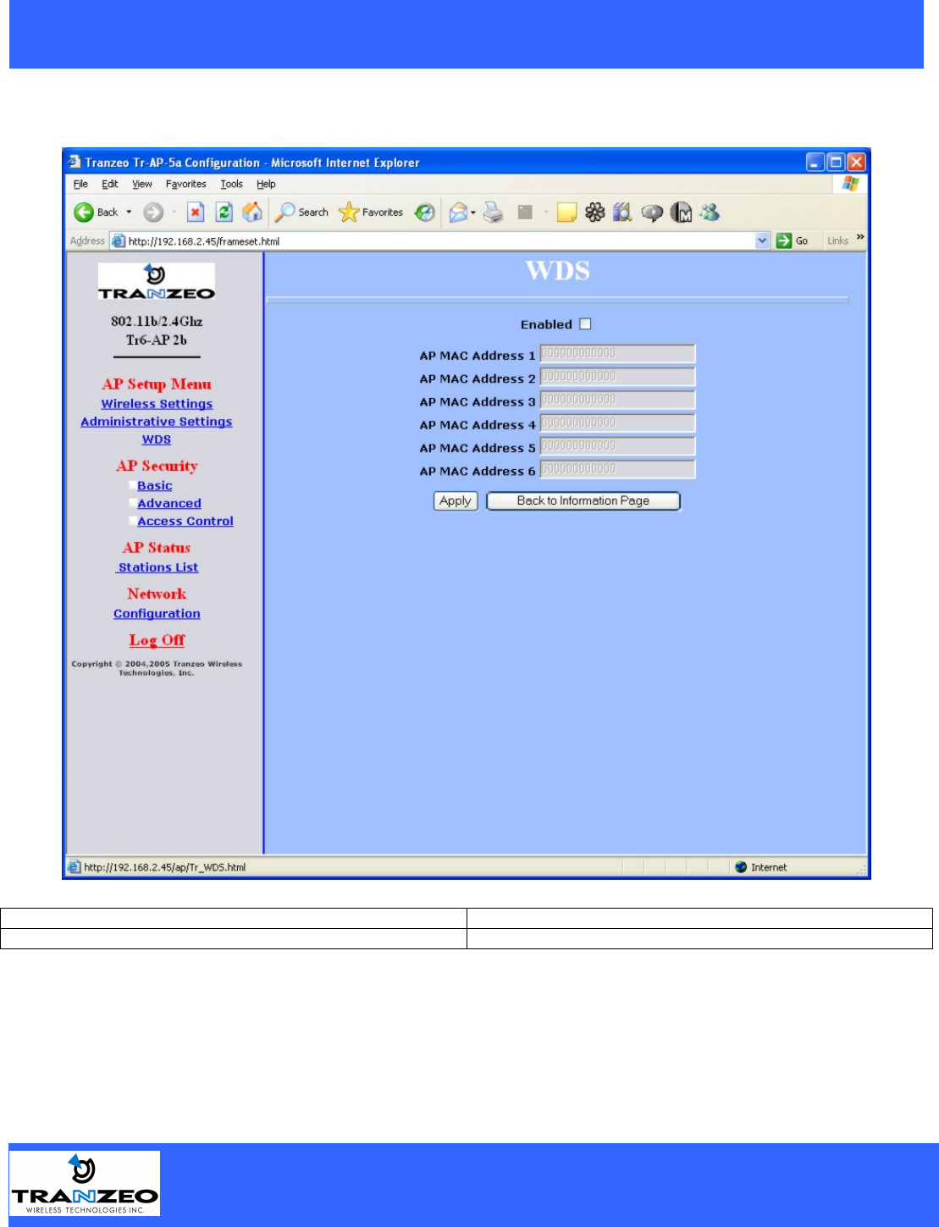
Task: Open the network Configuration link
Action: (157, 614)
